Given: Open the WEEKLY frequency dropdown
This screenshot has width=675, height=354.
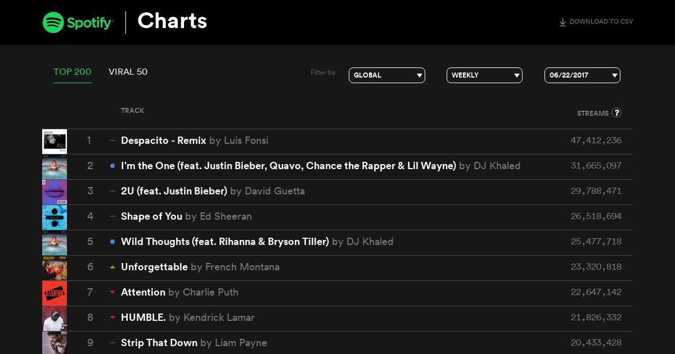Looking at the screenshot, I should 484,75.
